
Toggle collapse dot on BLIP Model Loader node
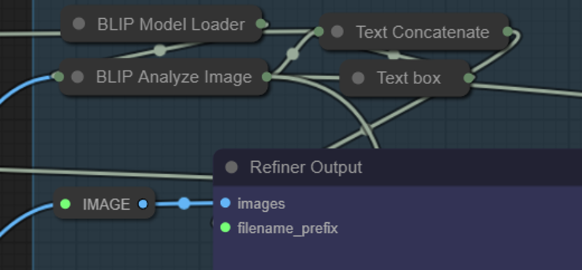point(79,24)
